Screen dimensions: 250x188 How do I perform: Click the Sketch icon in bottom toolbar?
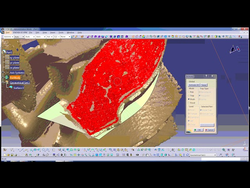click(12, 150)
